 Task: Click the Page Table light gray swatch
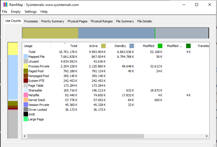26,86
